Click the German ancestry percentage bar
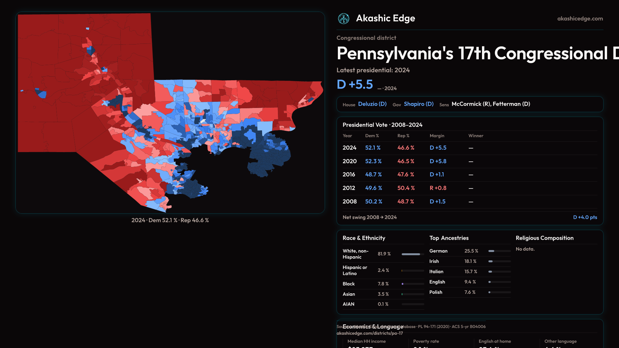The image size is (619, 348). 499,251
